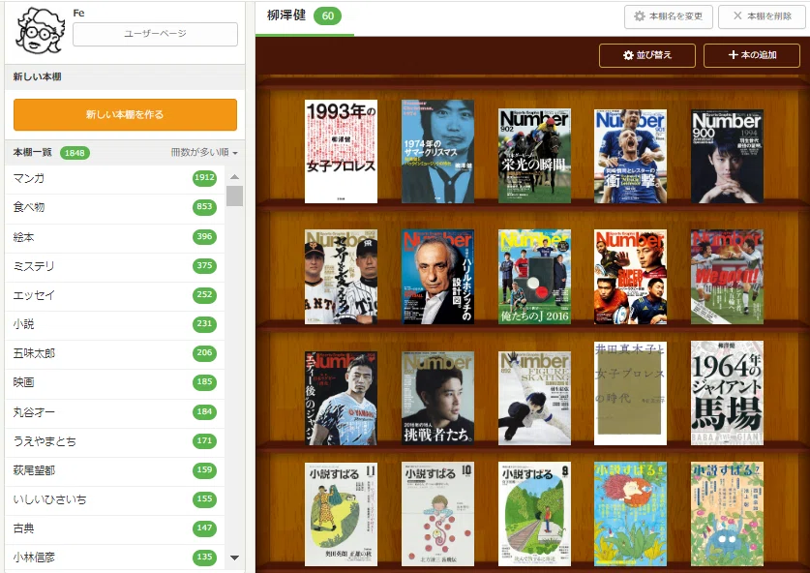
Task: Open the Number 901 衝撃 cover
Action: [x=630, y=156]
